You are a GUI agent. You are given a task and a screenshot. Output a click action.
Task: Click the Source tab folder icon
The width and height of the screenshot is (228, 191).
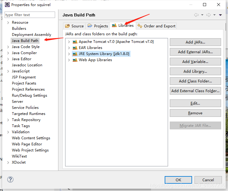coord(67,26)
